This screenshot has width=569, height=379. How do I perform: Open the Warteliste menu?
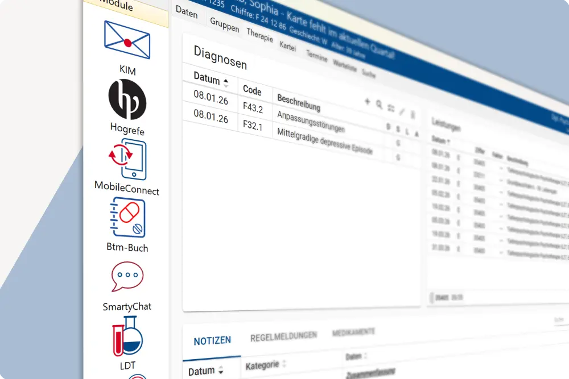[x=345, y=65]
